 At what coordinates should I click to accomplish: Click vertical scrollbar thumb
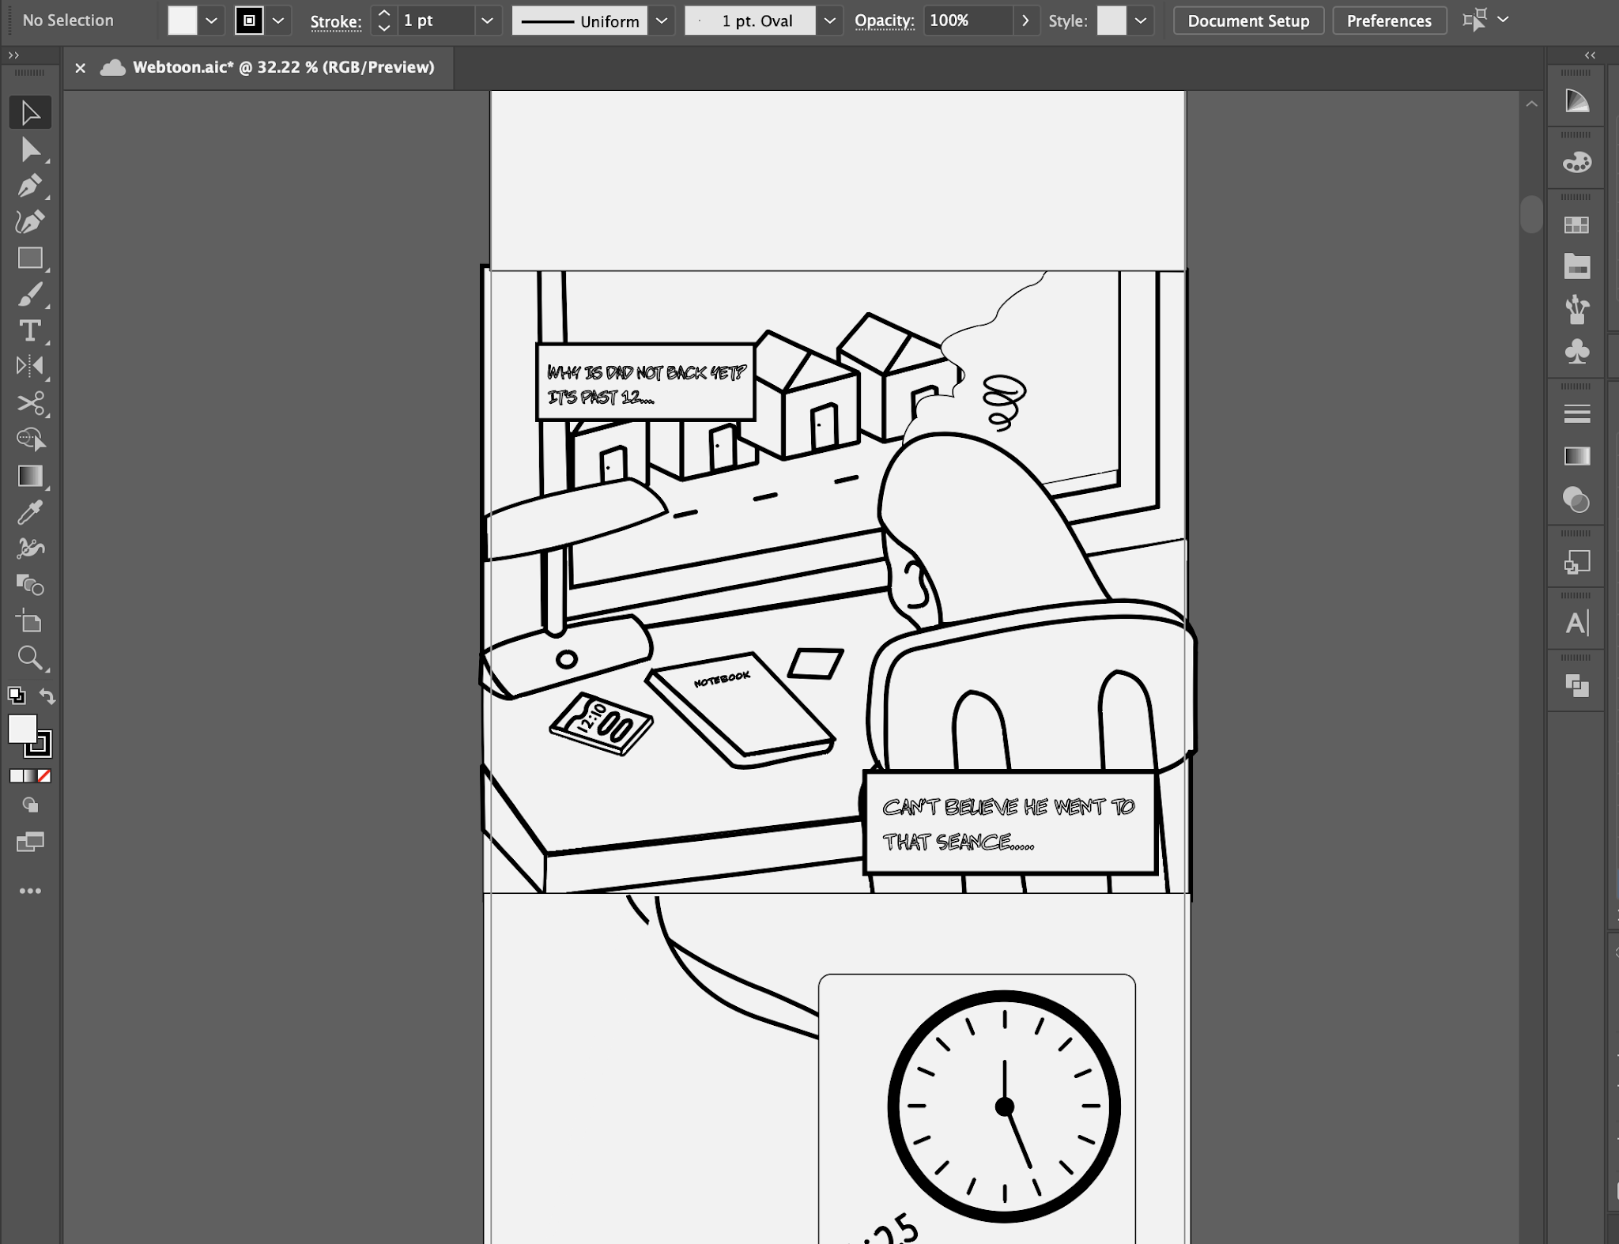[x=1531, y=214]
